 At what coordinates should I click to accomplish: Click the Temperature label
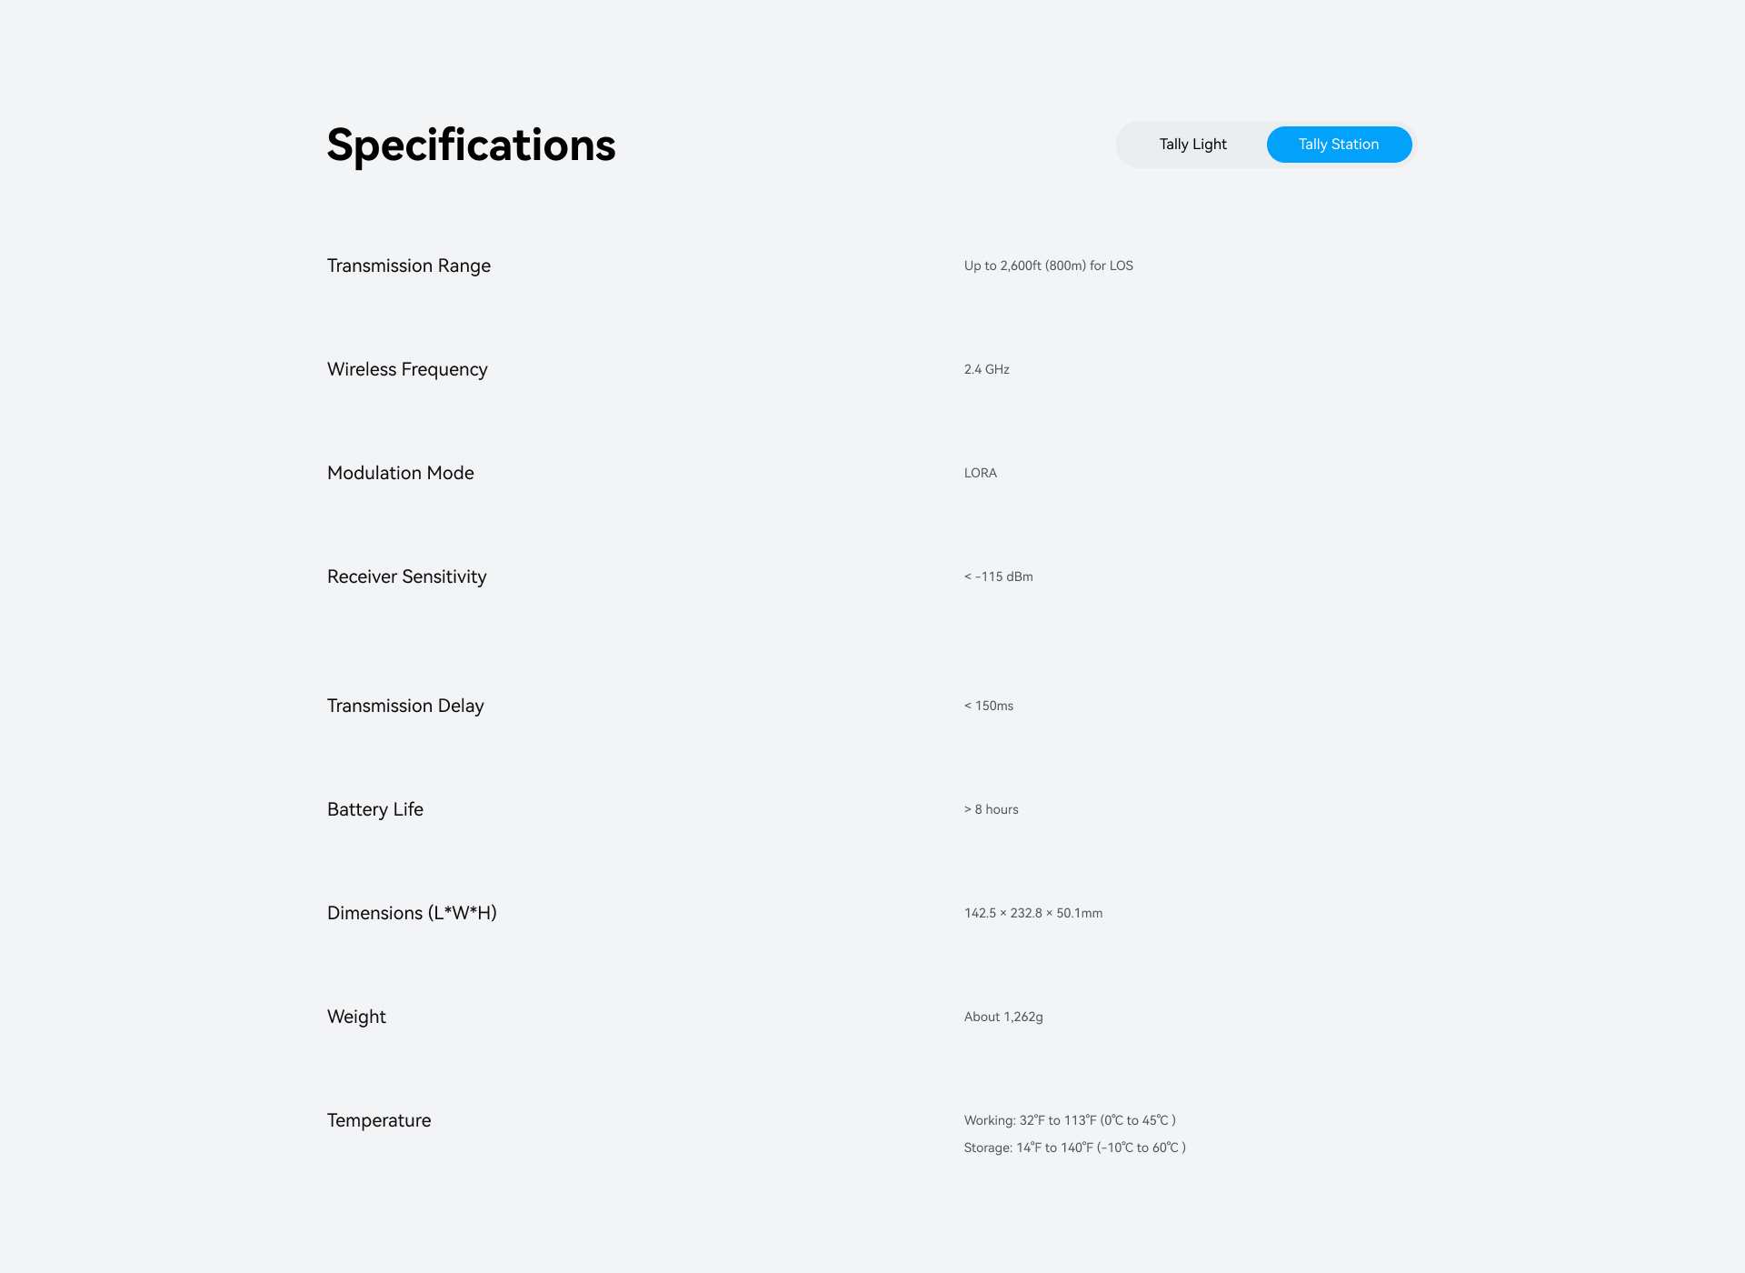point(379,1120)
